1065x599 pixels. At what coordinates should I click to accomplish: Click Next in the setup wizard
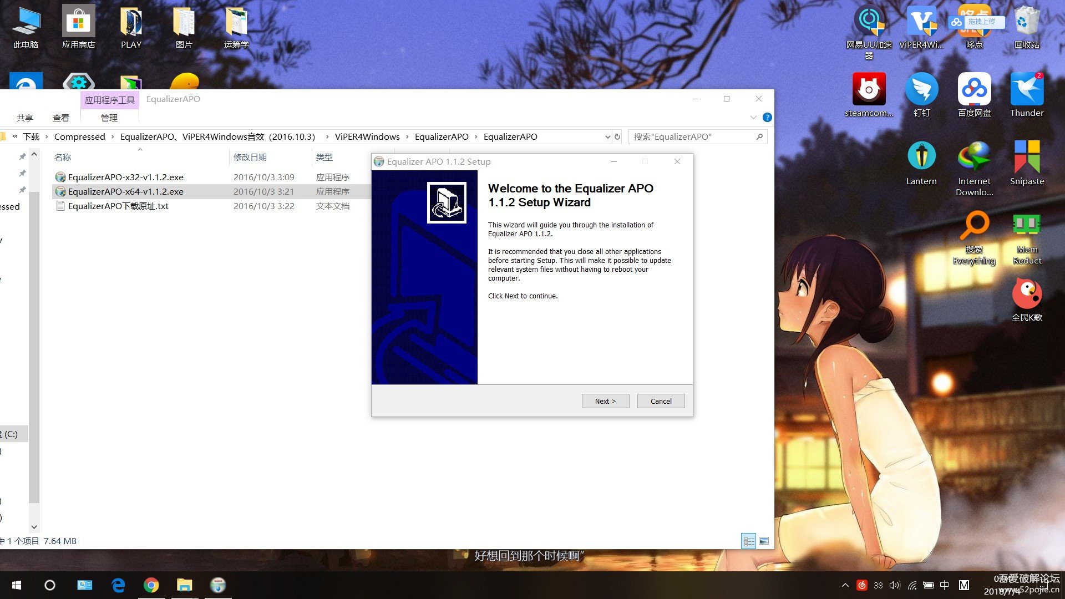point(605,401)
